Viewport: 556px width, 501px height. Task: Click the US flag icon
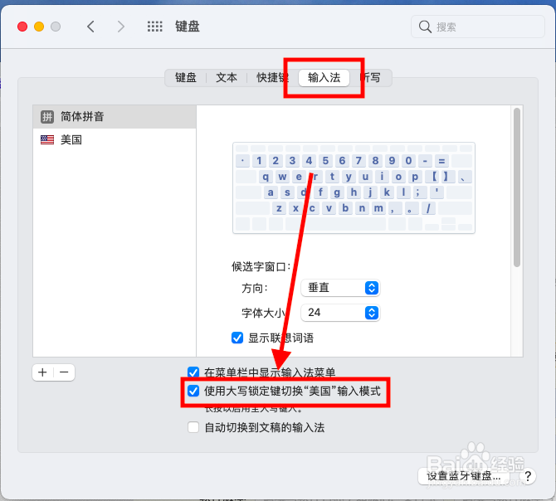(46, 139)
